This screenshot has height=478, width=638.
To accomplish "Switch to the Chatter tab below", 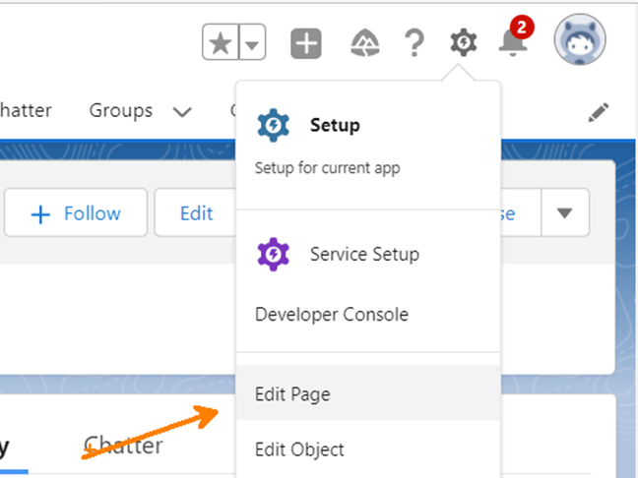I will click(x=123, y=446).
